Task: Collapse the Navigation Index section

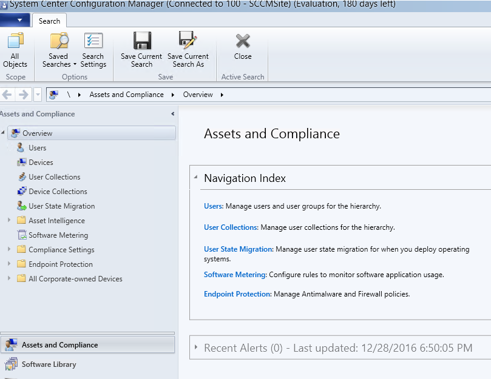Action: [195, 177]
